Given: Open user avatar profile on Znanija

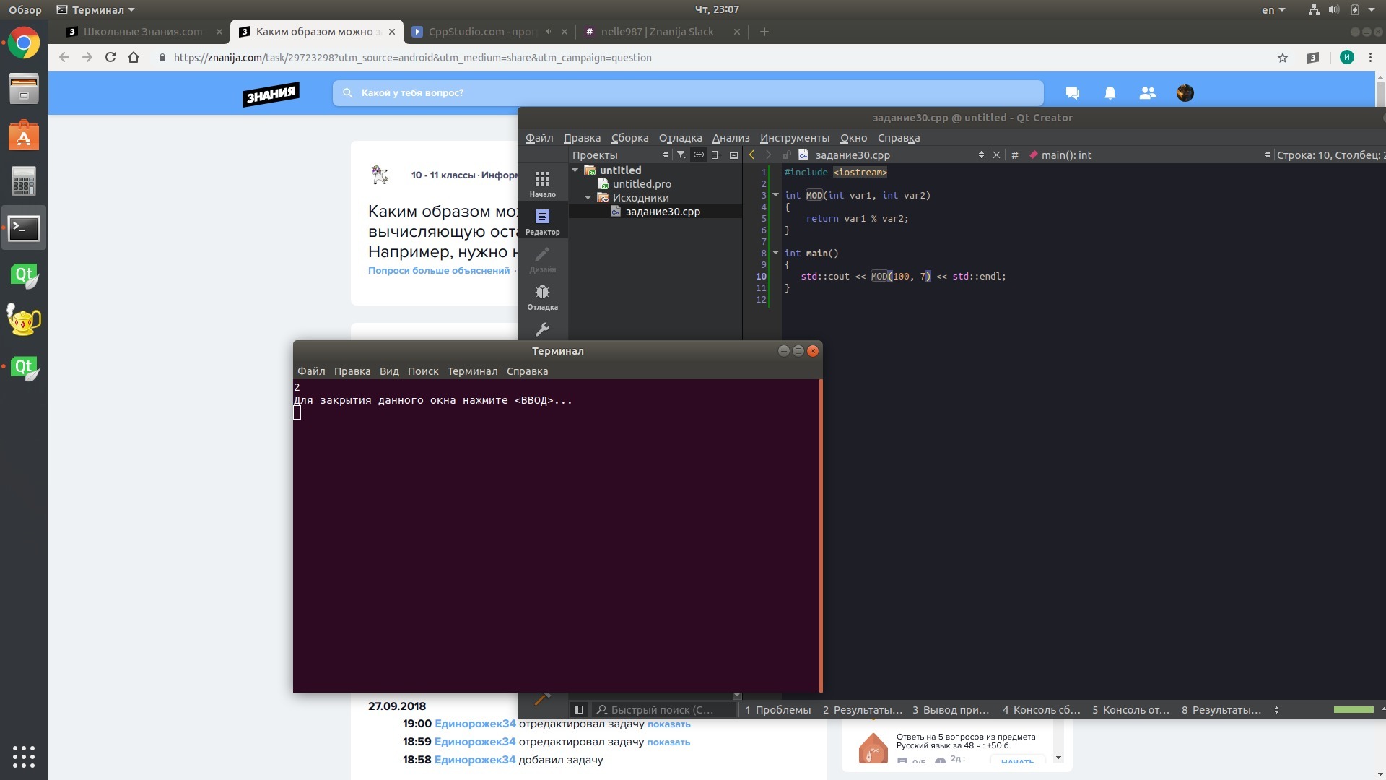Looking at the screenshot, I should click(x=1185, y=92).
